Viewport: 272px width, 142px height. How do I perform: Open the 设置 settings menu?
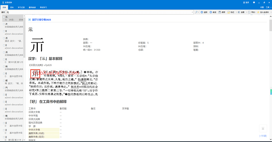coord(262,7)
